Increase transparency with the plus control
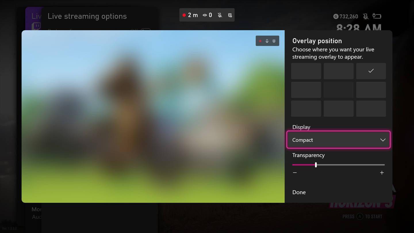 [x=382, y=173]
